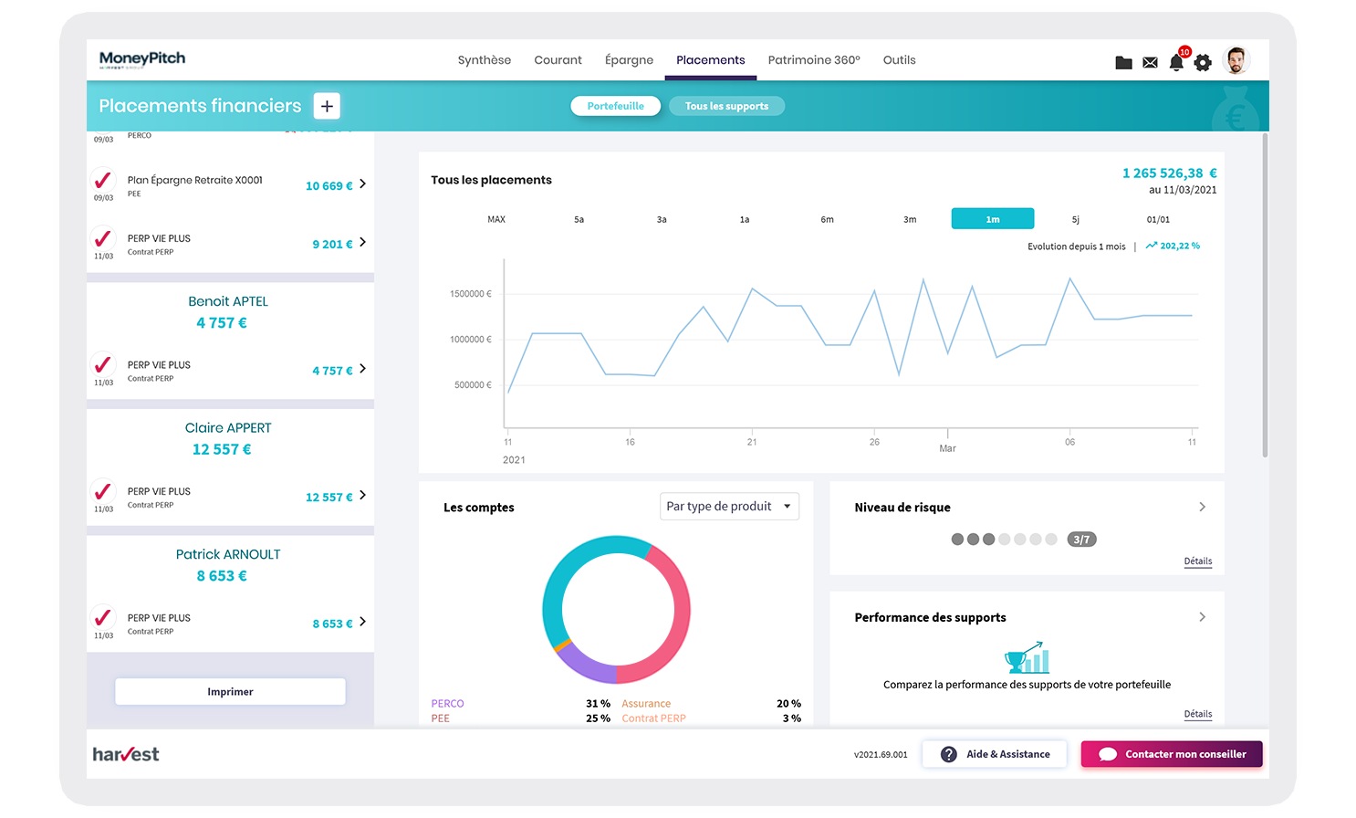This screenshot has width=1356, height=818.
Task: Click the PERCO legend label
Action: (447, 704)
